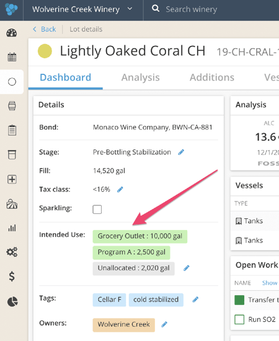Uncheck the green Transfer work order box
Viewport: 279px width, 341px height.
click(239, 300)
